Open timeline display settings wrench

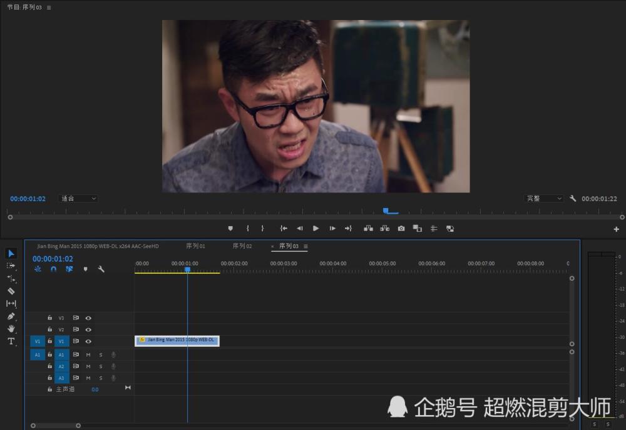click(x=101, y=269)
